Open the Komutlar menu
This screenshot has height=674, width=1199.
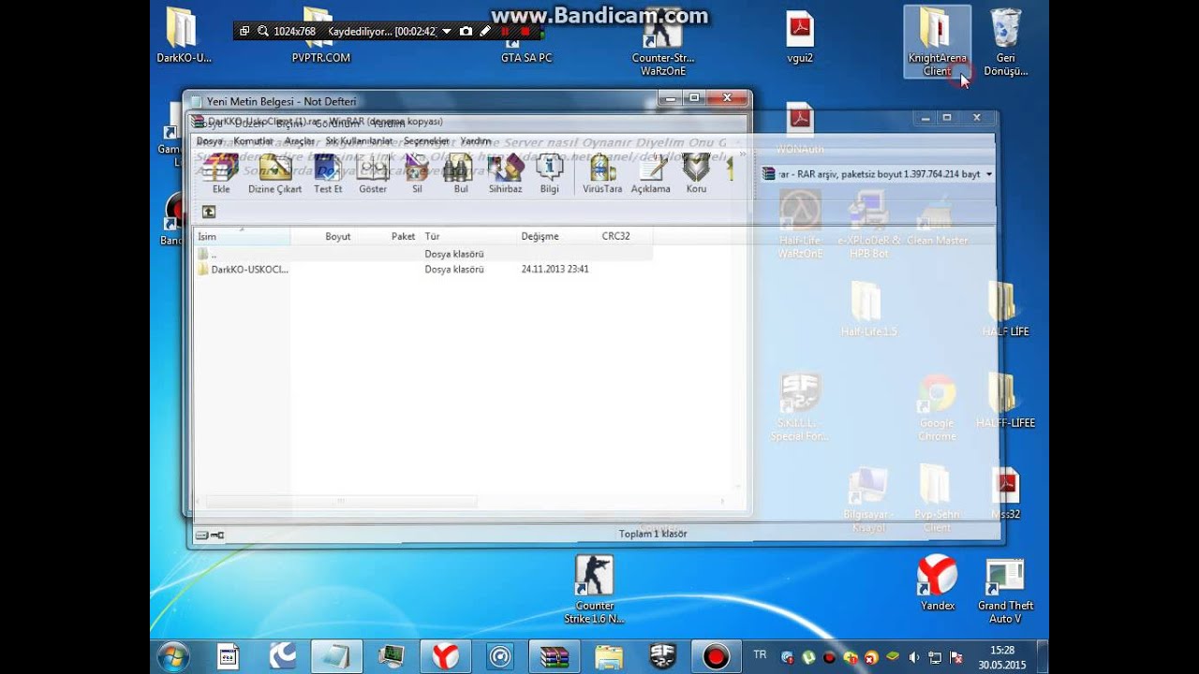pos(253,141)
